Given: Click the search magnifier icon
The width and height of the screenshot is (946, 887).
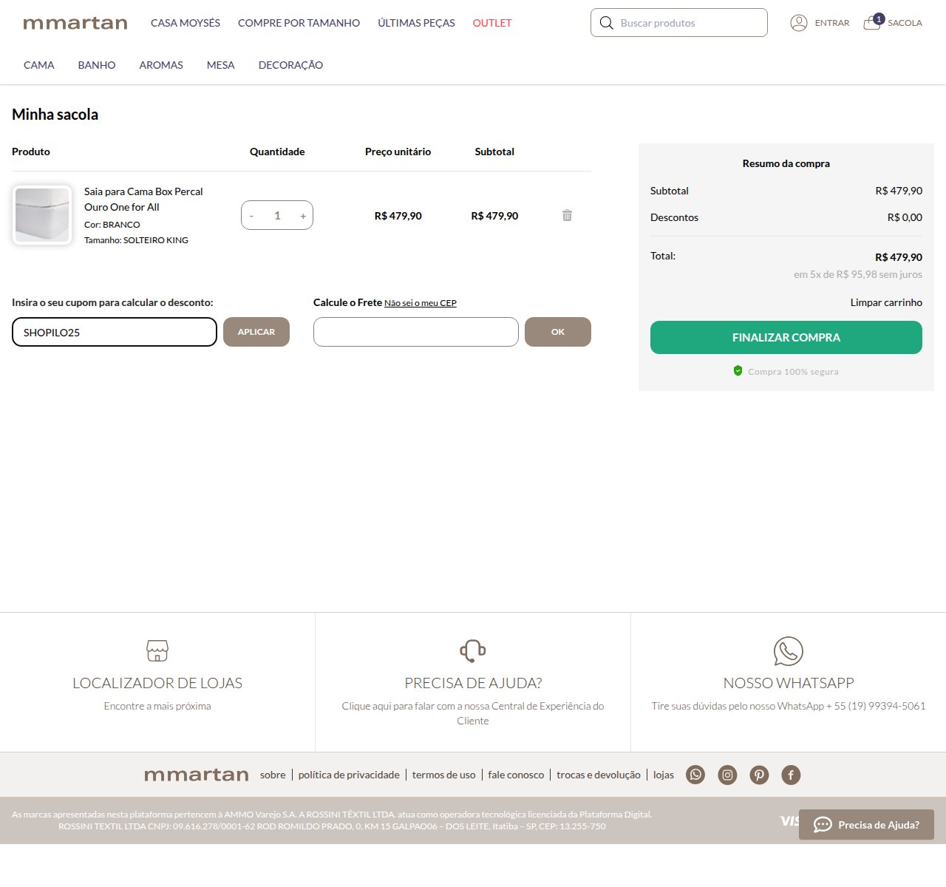Looking at the screenshot, I should coord(607,23).
